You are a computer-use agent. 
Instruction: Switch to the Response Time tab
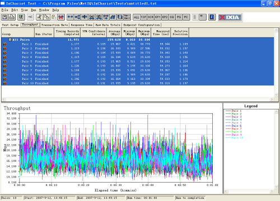point(82,25)
